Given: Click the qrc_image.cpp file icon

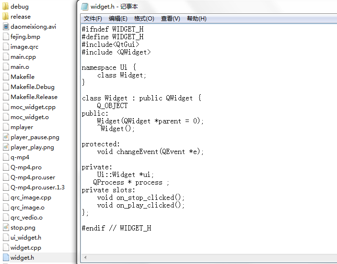Looking at the screenshot, I should (6, 198).
